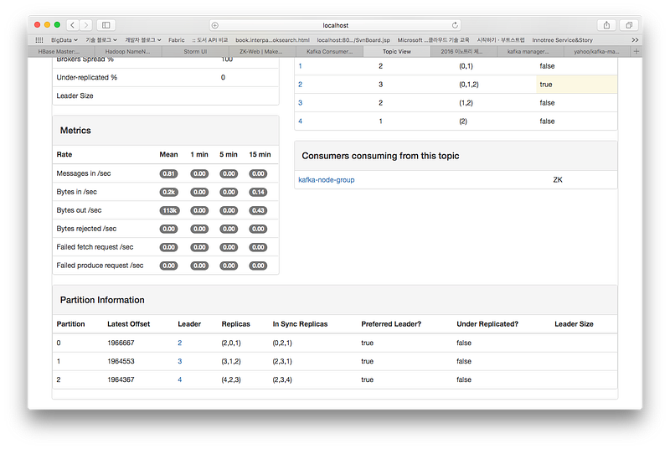Image resolution: width=670 pixels, height=449 pixels.
Task: Open Innotree Service&Story bookmark
Action: pos(562,40)
